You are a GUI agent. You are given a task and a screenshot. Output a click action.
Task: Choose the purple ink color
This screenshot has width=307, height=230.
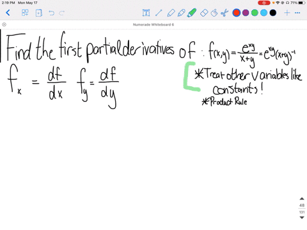coord(246,13)
